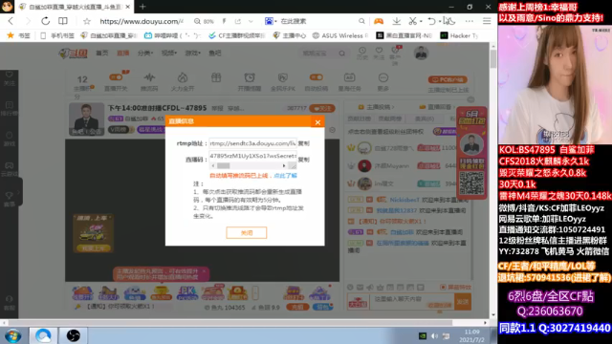Copy the rtmp address using 复制
This screenshot has width=612, height=344.
(x=303, y=143)
